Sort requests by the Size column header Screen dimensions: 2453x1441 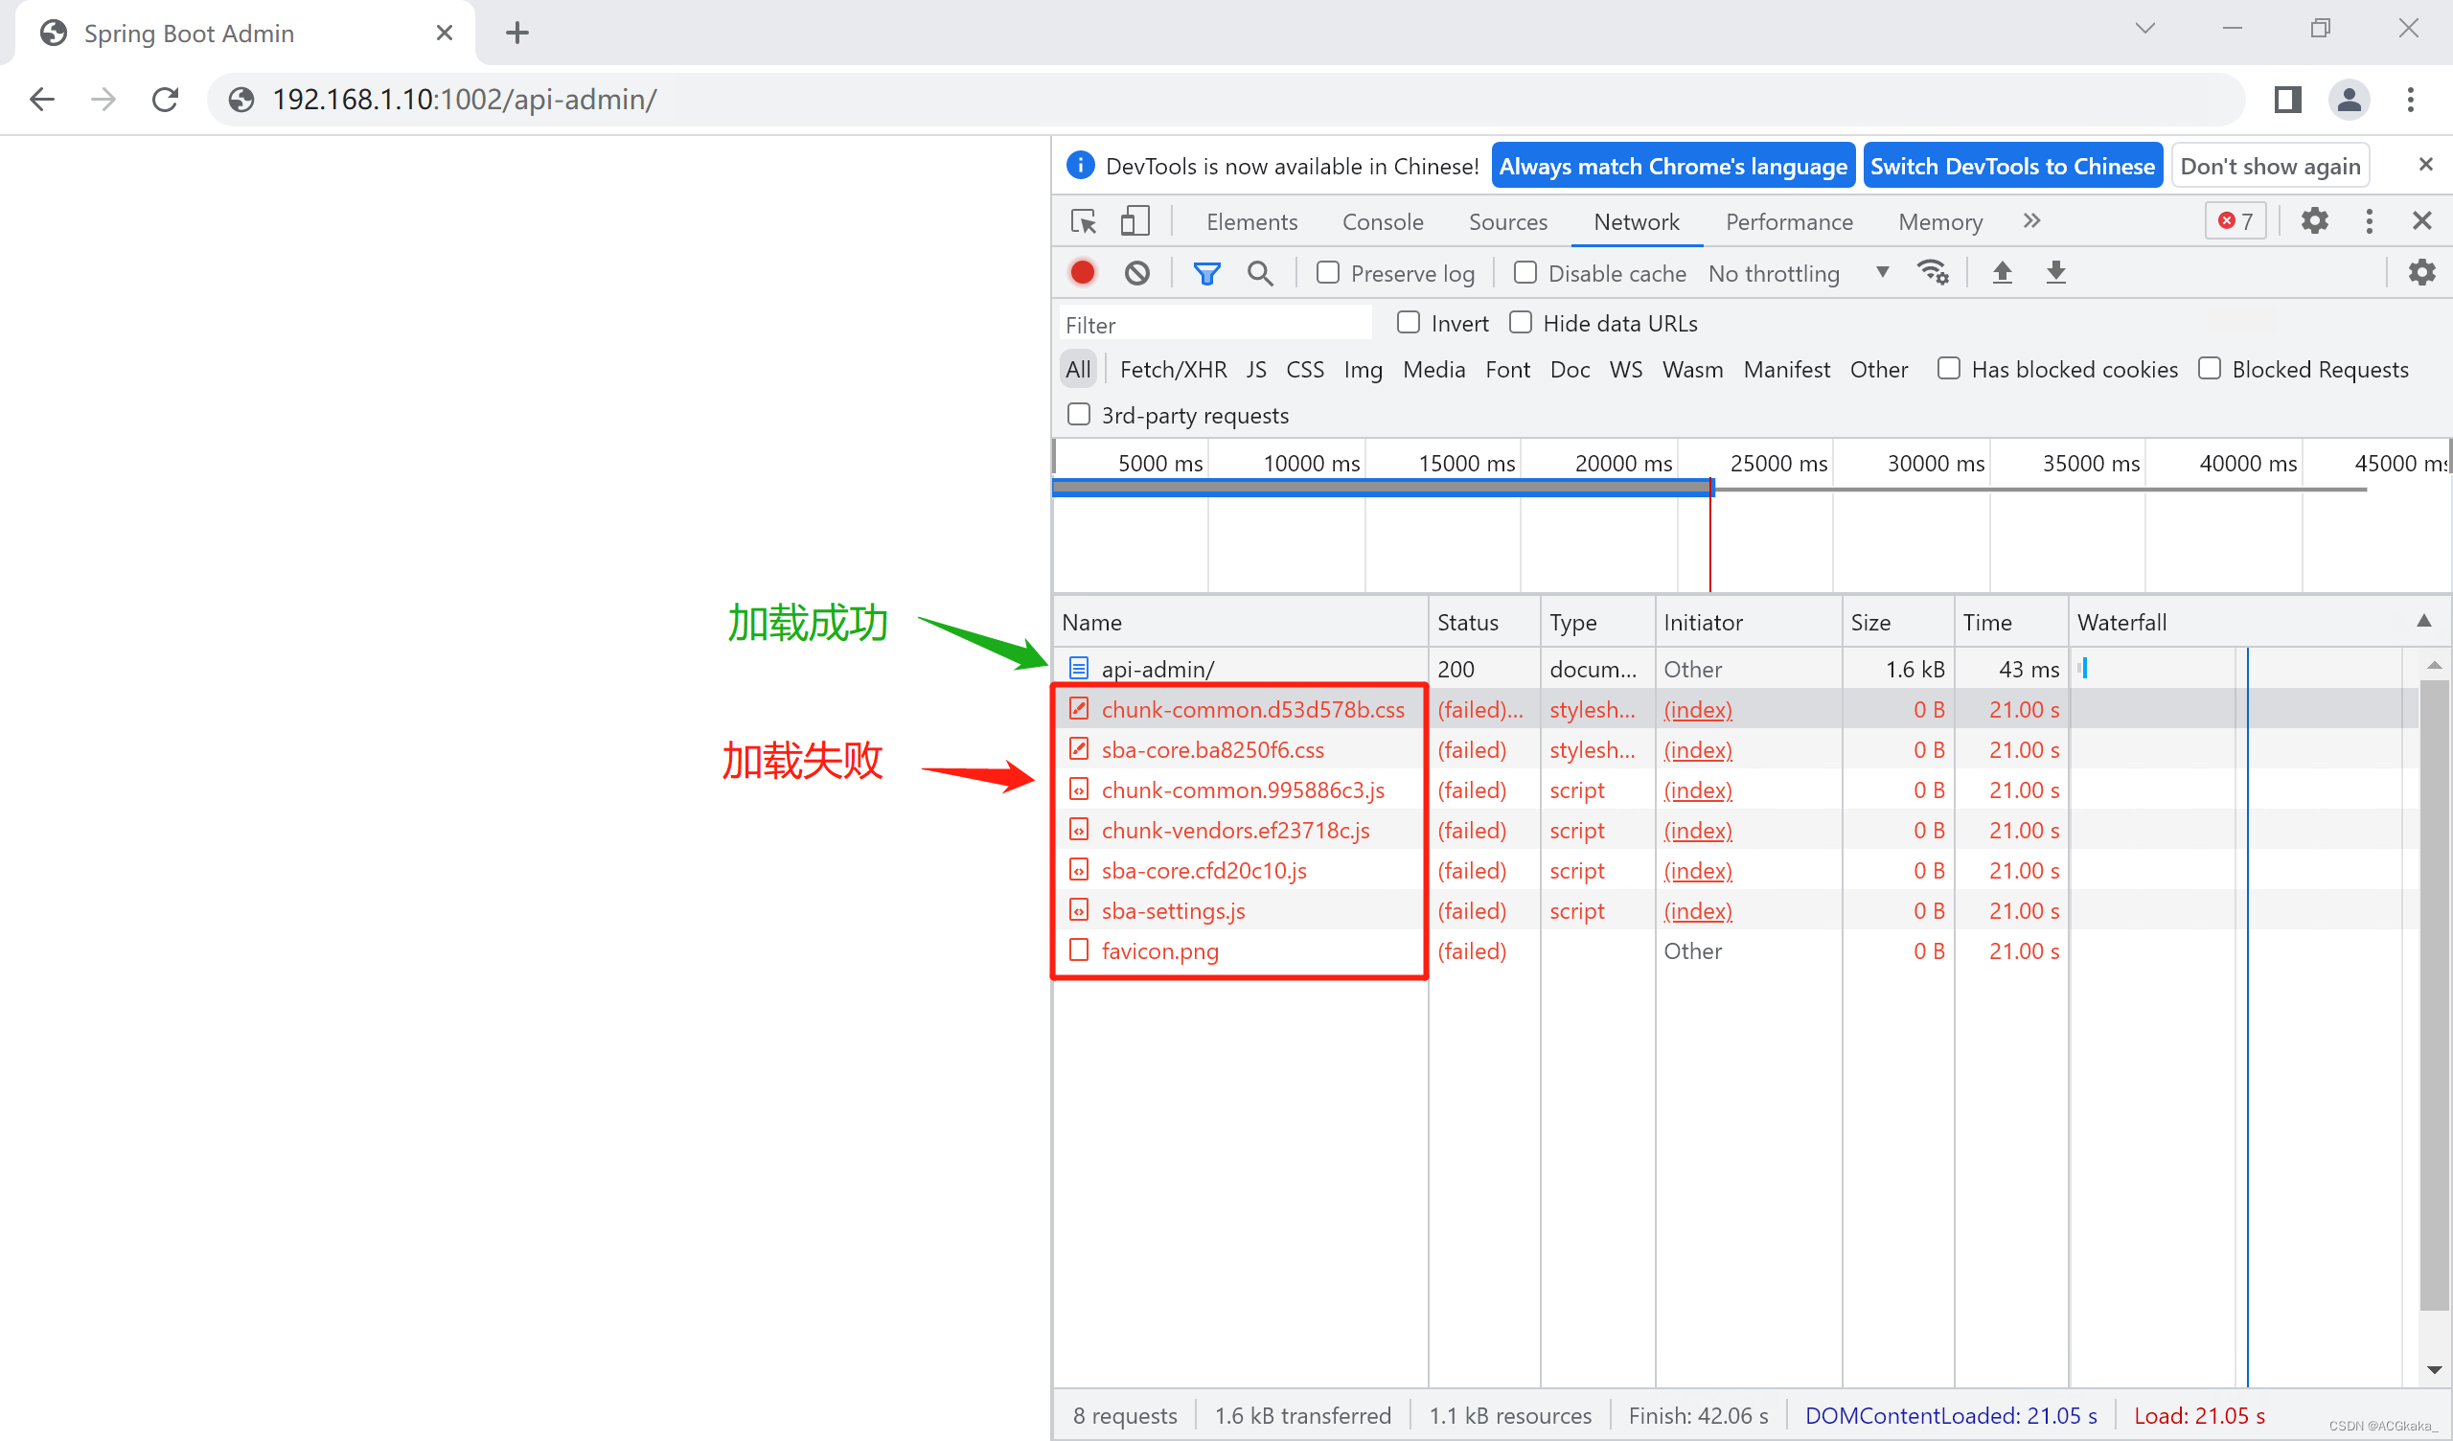point(1896,622)
